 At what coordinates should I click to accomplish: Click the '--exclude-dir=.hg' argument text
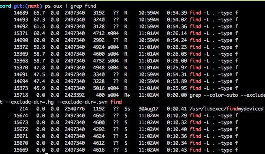(30, 102)
